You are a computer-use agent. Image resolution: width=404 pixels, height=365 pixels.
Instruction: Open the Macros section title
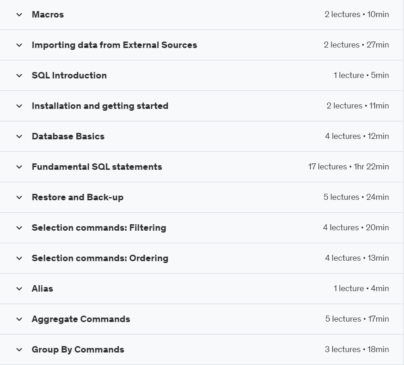[x=48, y=15]
